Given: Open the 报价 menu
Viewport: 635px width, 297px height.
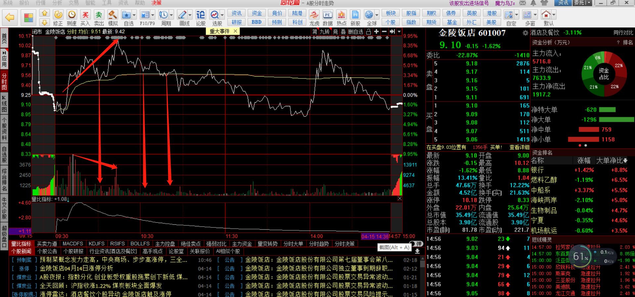Looking at the screenshot, I should pyautogui.click(x=24, y=3).
